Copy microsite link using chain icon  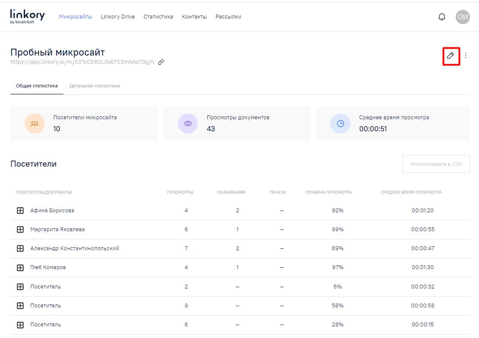(161, 62)
